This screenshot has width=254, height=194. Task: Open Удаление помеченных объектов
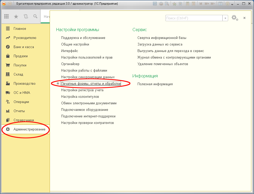[x=163, y=64]
